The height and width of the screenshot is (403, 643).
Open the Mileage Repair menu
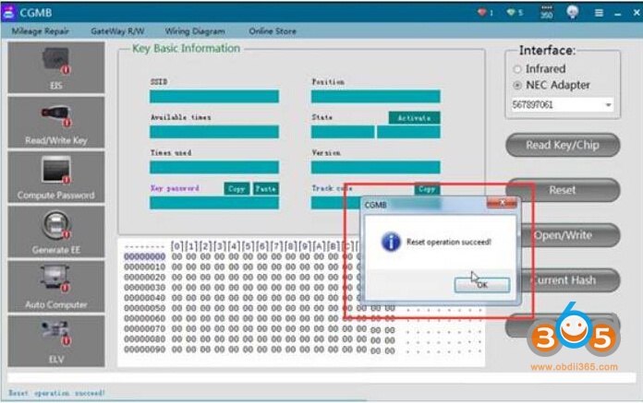coord(42,30)
